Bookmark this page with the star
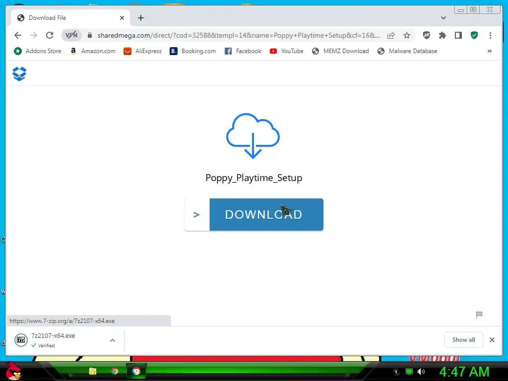Screen dimensions: 508x381 click(407, 35)
